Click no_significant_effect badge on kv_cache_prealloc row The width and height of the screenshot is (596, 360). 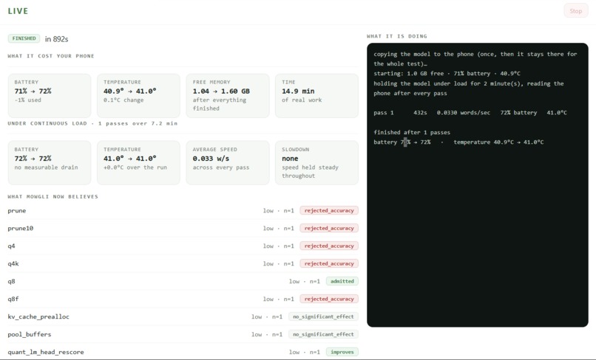323,316
